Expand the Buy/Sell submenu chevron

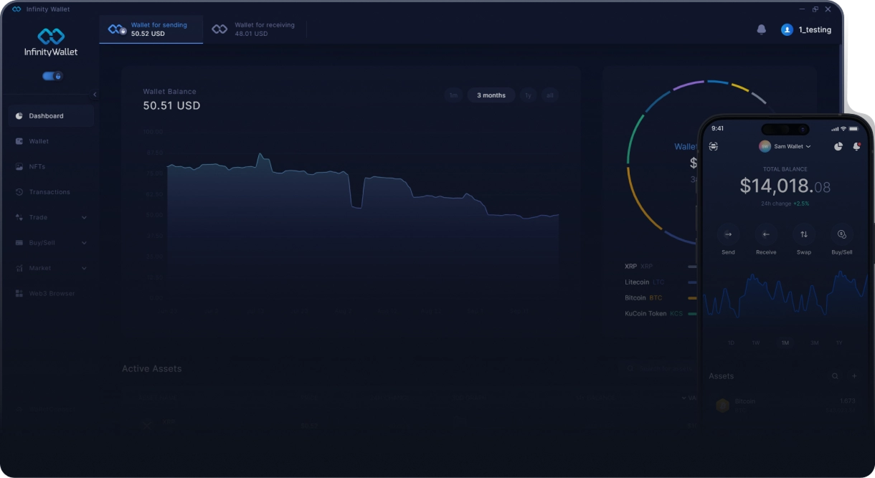[x=84, y=243]
